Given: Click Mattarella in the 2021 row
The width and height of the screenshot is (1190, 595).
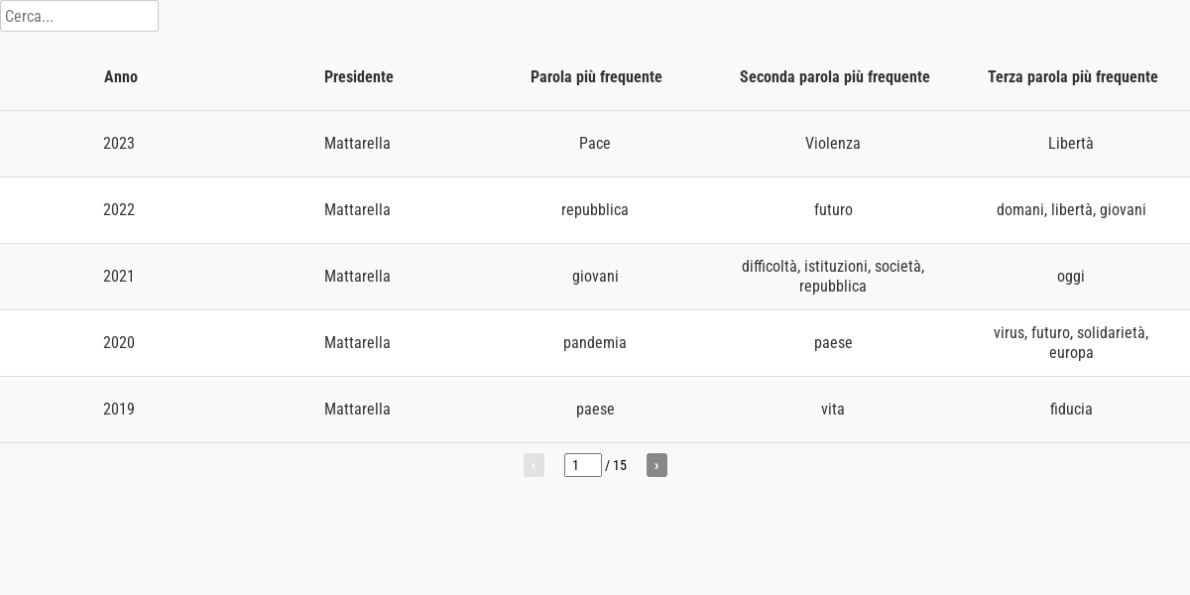Looking at the screenshot, I should pos(357,277).
